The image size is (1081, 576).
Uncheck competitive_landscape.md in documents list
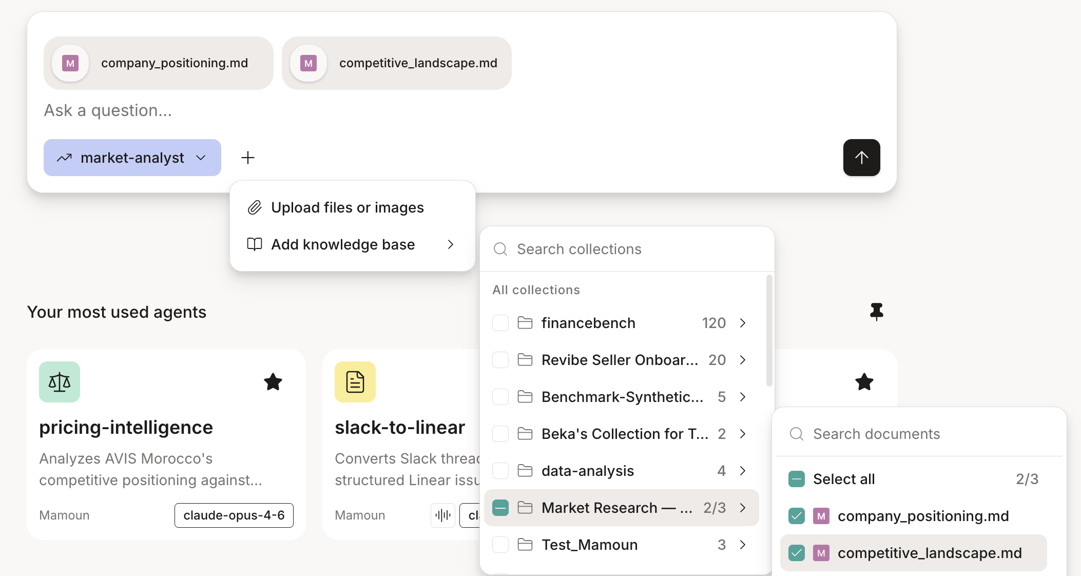pos(797,553)
